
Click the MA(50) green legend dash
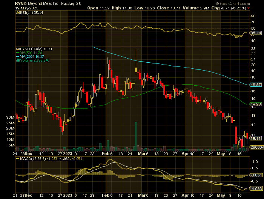click(18, 53)
